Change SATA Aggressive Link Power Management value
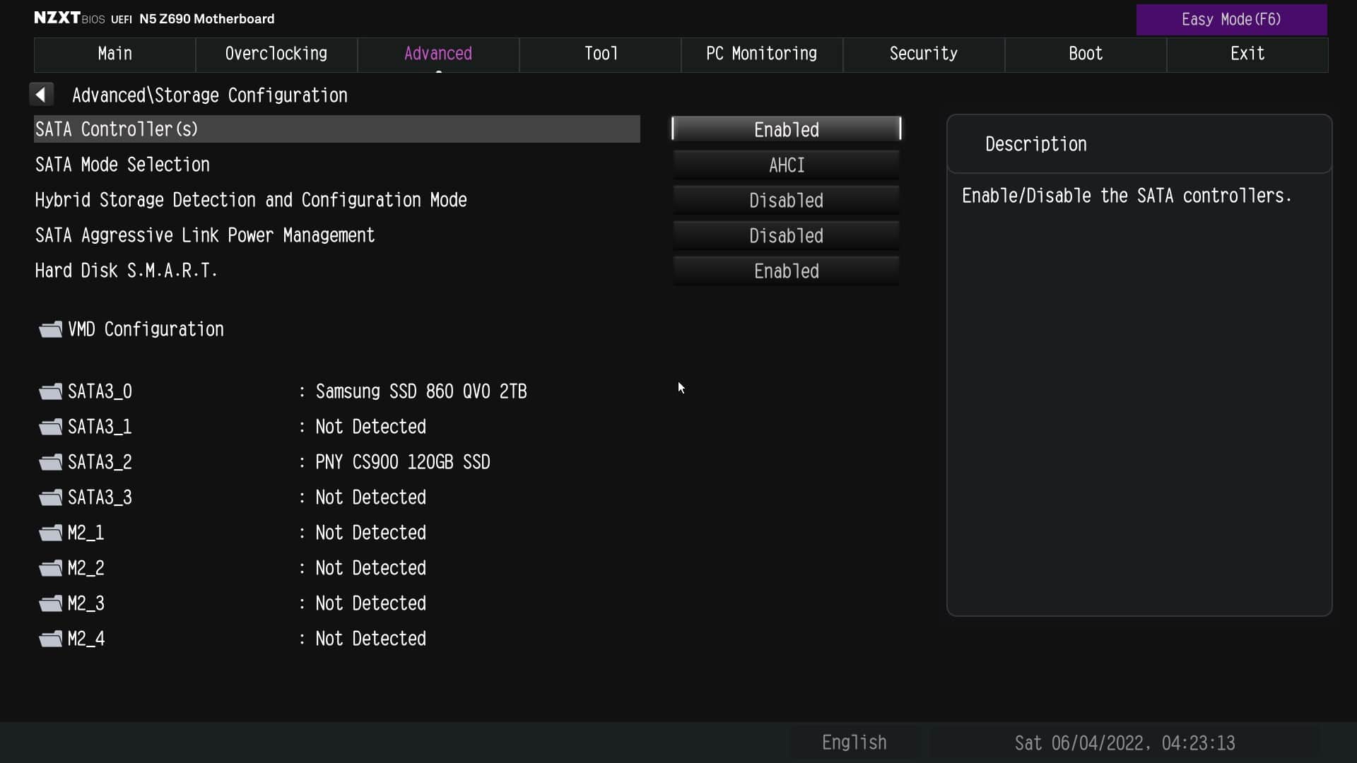 tap(786, 235)
